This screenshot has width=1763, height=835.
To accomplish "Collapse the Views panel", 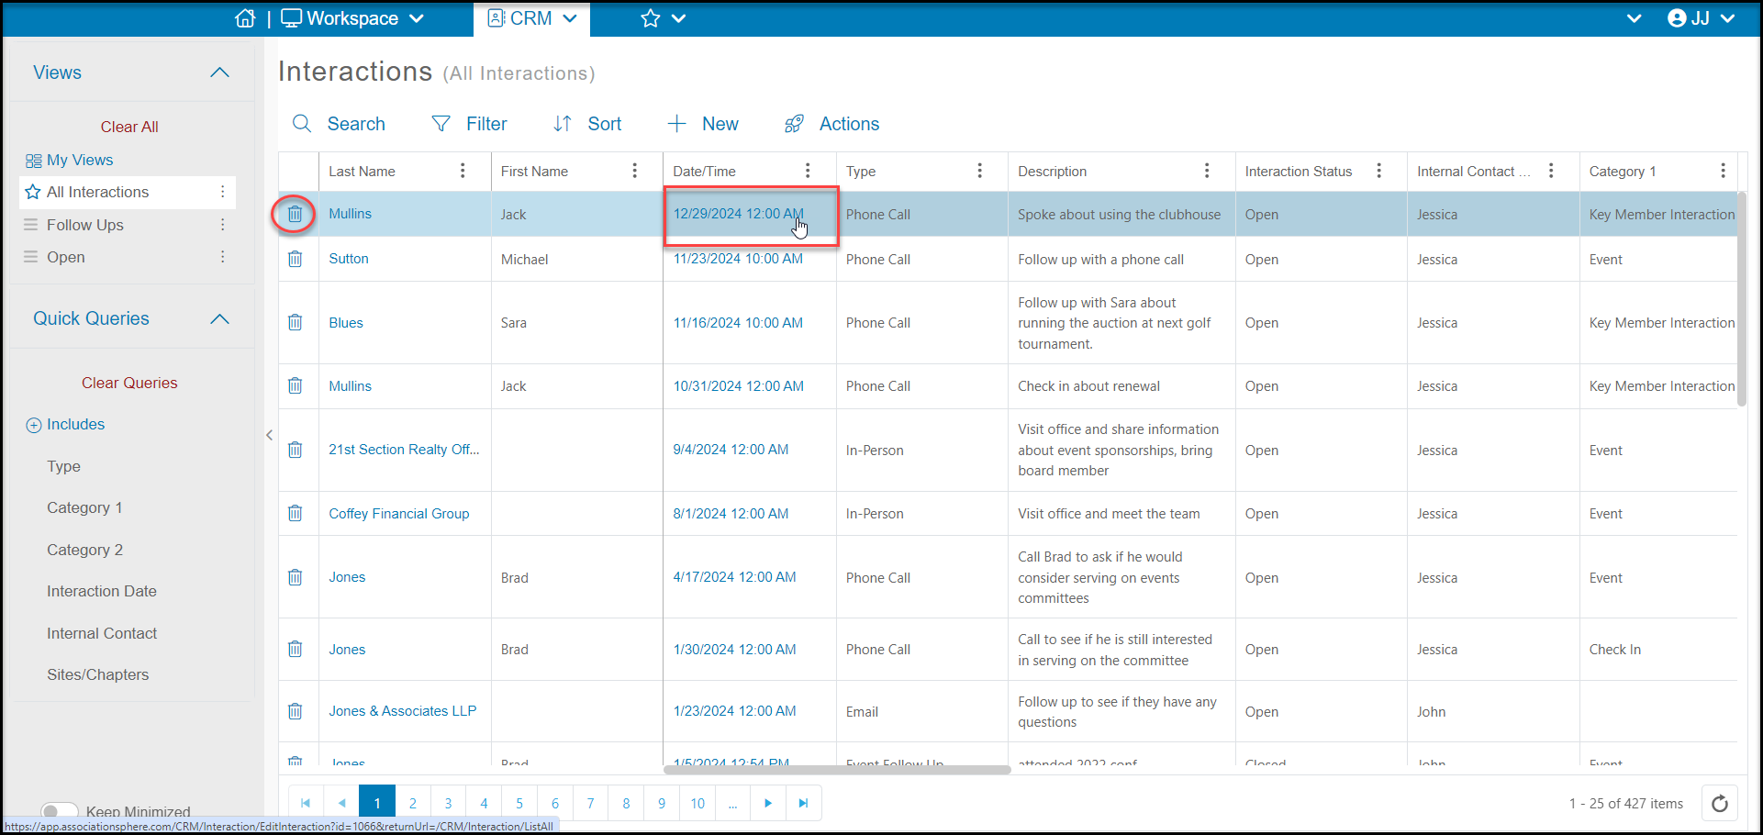I will tap(219, 72).
